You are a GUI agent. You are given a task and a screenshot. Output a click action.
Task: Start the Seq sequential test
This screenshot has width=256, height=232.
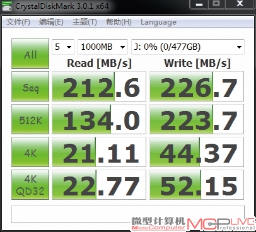[x=30, y=86]
